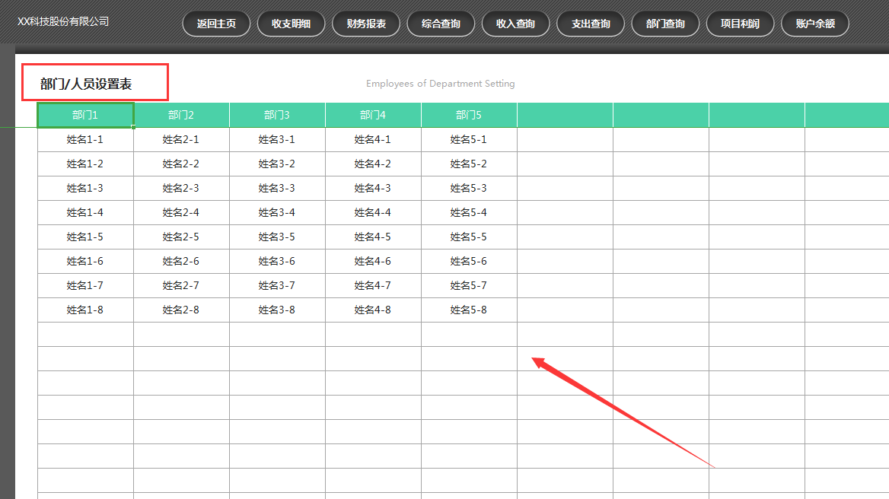
Task: Open the 收入查询 income query
Action: point(515,24)
